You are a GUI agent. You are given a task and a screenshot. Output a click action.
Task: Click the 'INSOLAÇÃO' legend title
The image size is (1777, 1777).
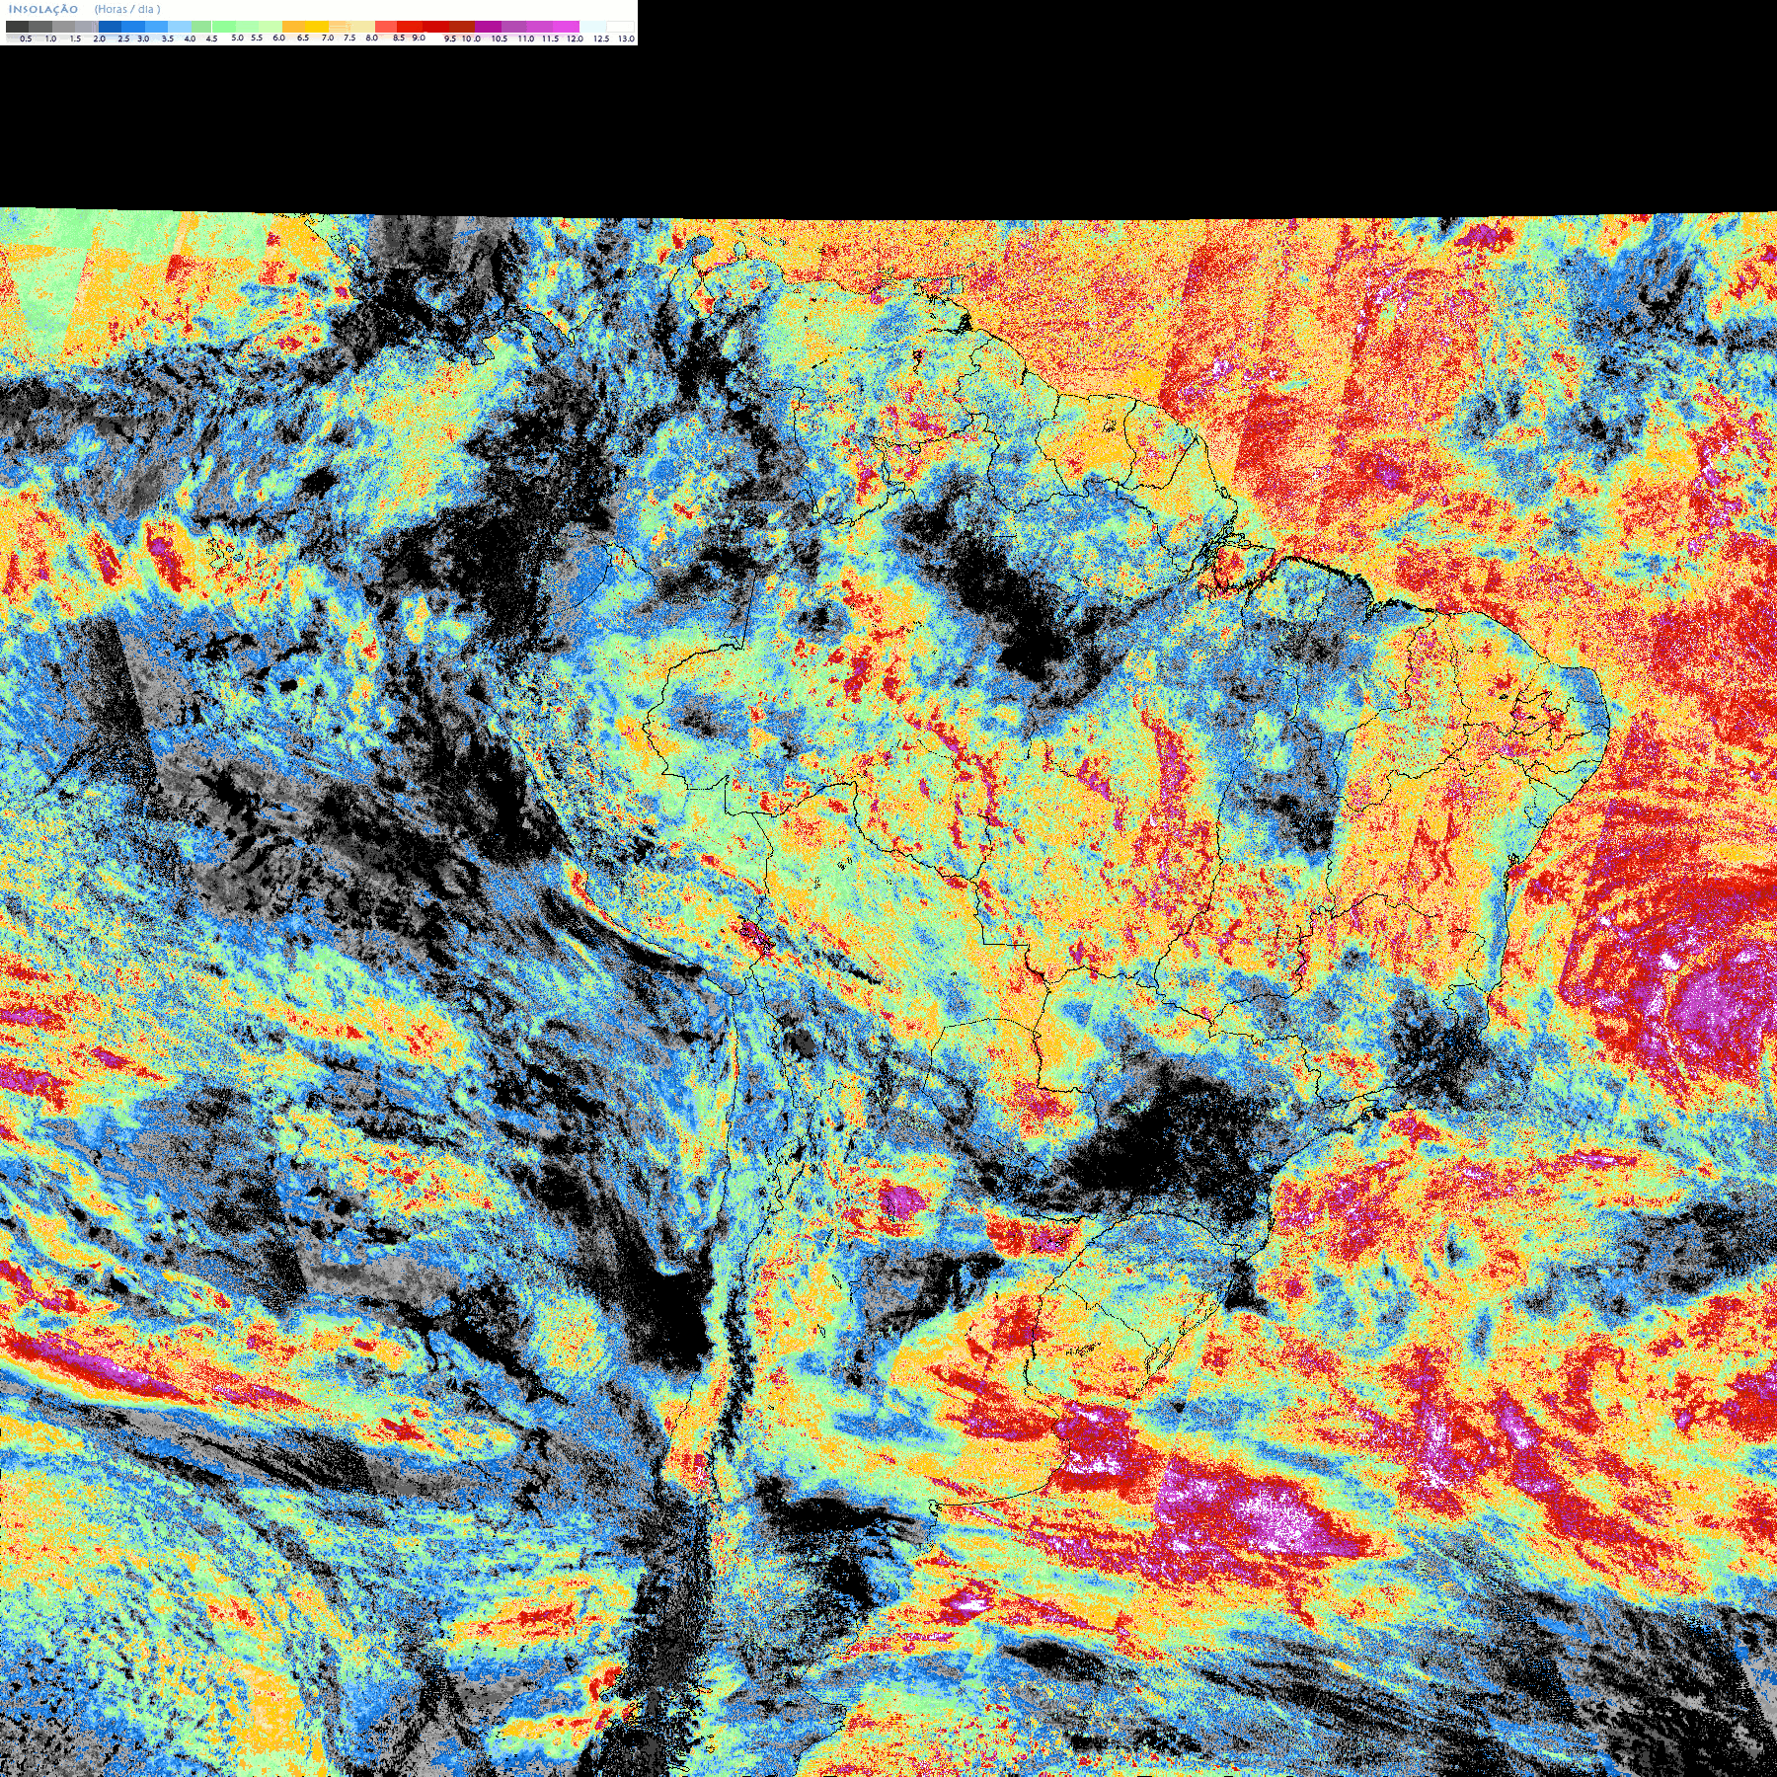tap(42, 9)
